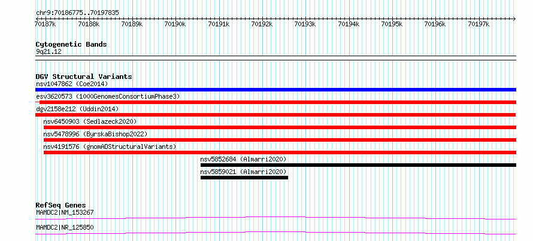Image resolution: width=533 pixels, height=241 pixels.
Task: Open nsv5859021 (Almarri2020) label
Action: pos(243,172)
